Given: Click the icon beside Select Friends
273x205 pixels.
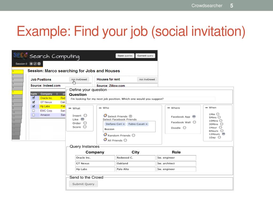Looking at the screenshot, I should coord(105,116).
